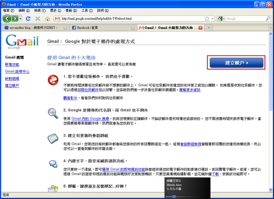
Task: Click the 使用 Gmail 的十大理由 heading
Action: tap(71, 57)
